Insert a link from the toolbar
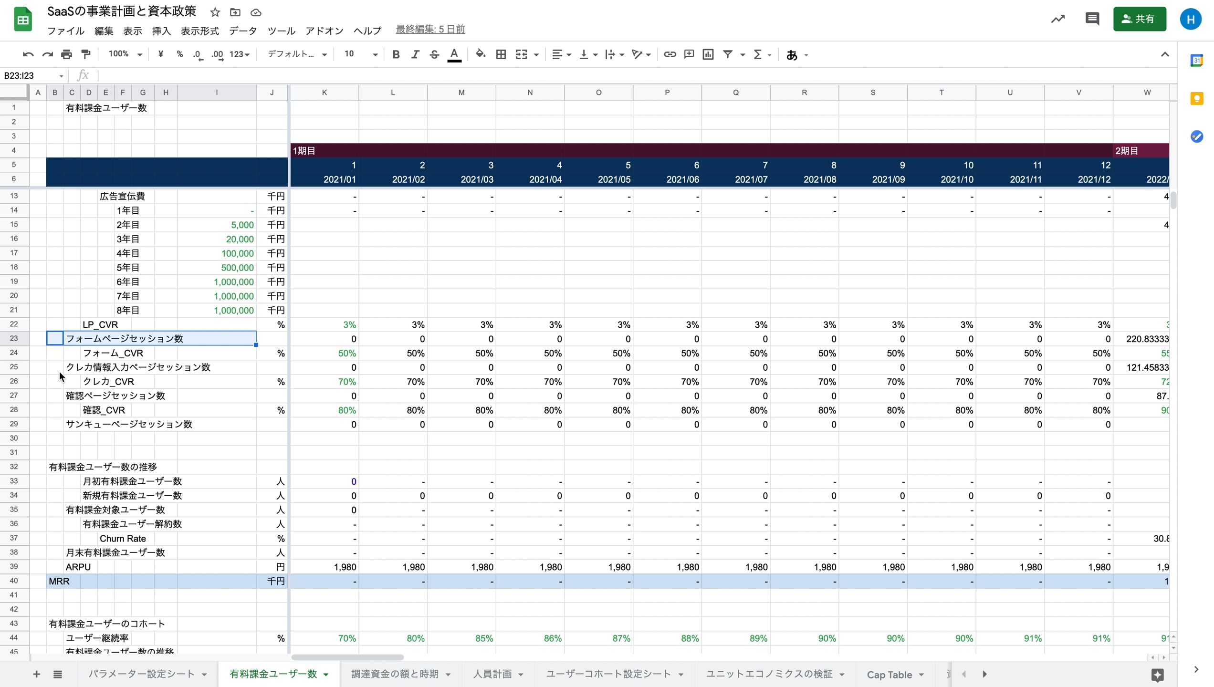The width and height of the screenshot is (1214, 687). (670, 54)
